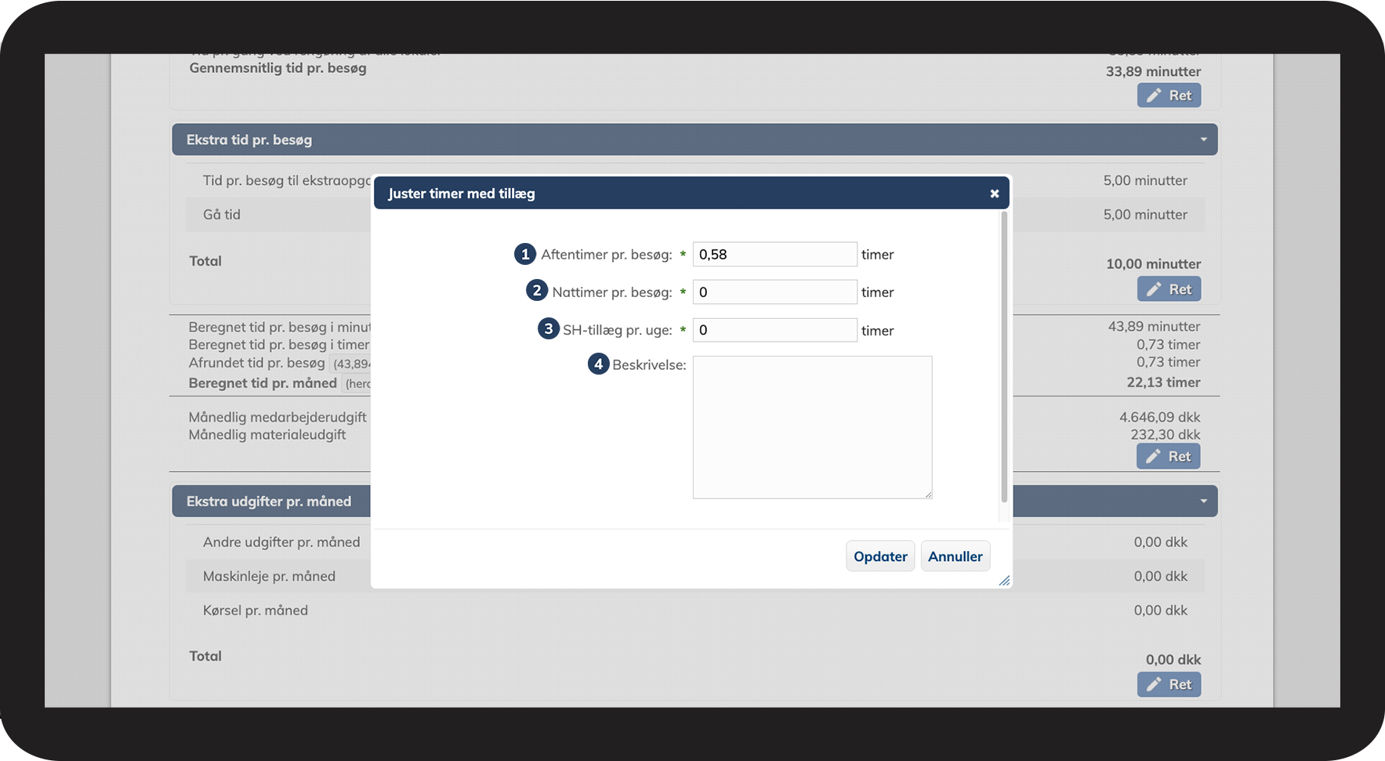Image resolution: width=1385 pixels, height=761 pixels.
Task: Click the Beskrivelse textarea resize grip
Action: coord(928,495)
